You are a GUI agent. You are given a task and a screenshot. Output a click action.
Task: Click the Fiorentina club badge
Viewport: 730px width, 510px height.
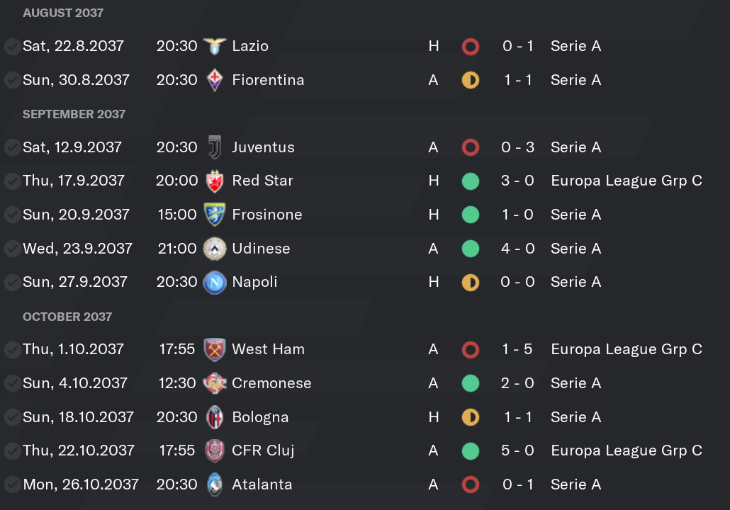(x=215, y=80)
